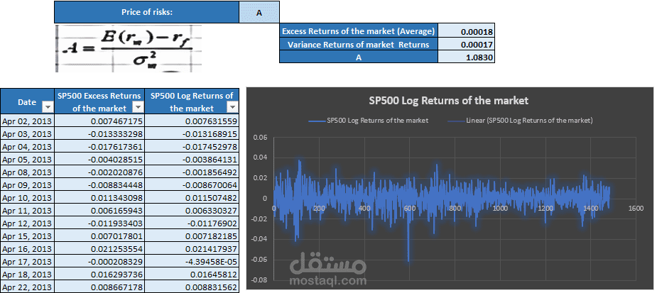
Task: Select log return cell 0.007631559
Action: 192,121
